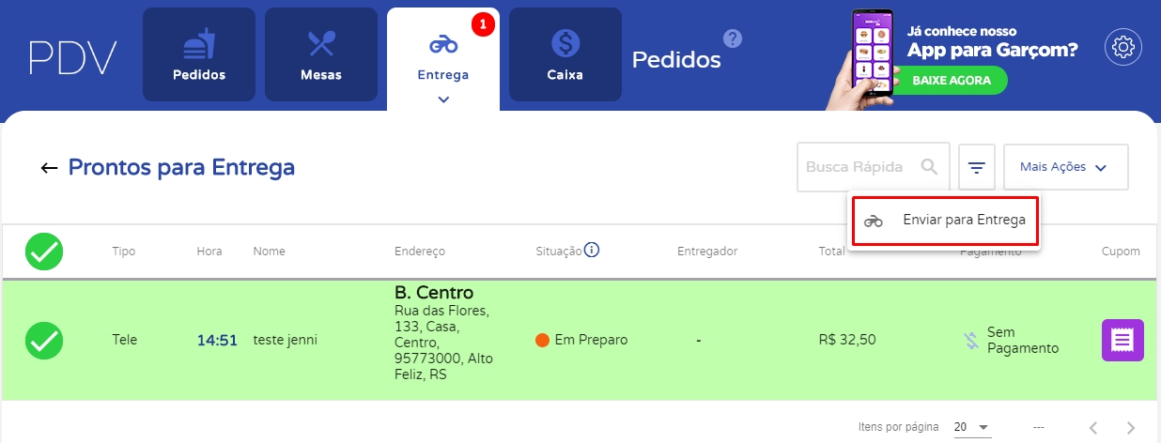Focus the Busca Rápida search field
Viewport: 1161px width, 443px height.
tap(857, 167)
